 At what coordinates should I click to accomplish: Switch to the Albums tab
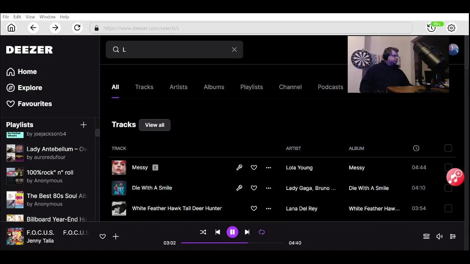(x=214, y=87)
